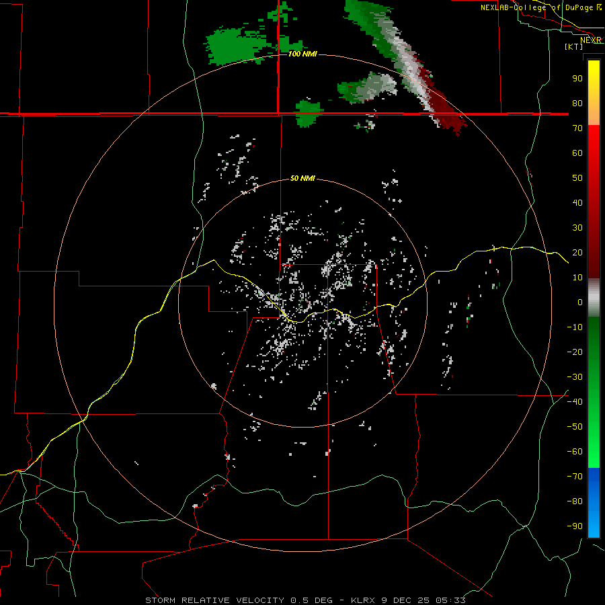
Task: Click the -90 value on velocity scale
Action: coord(575,526)
